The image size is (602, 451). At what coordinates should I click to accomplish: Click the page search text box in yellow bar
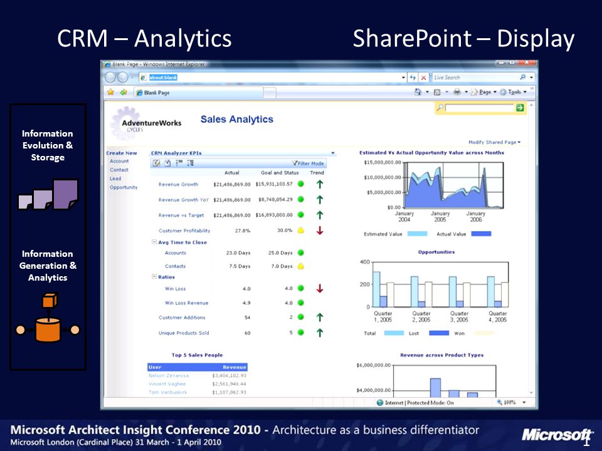(x=479, y=108)
